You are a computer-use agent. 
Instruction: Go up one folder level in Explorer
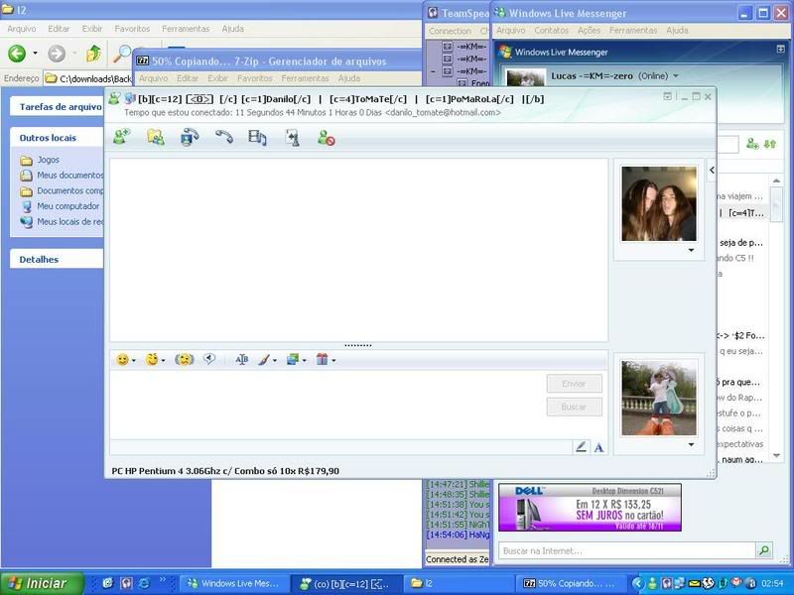pyautogui.click(x=93, y=54)
